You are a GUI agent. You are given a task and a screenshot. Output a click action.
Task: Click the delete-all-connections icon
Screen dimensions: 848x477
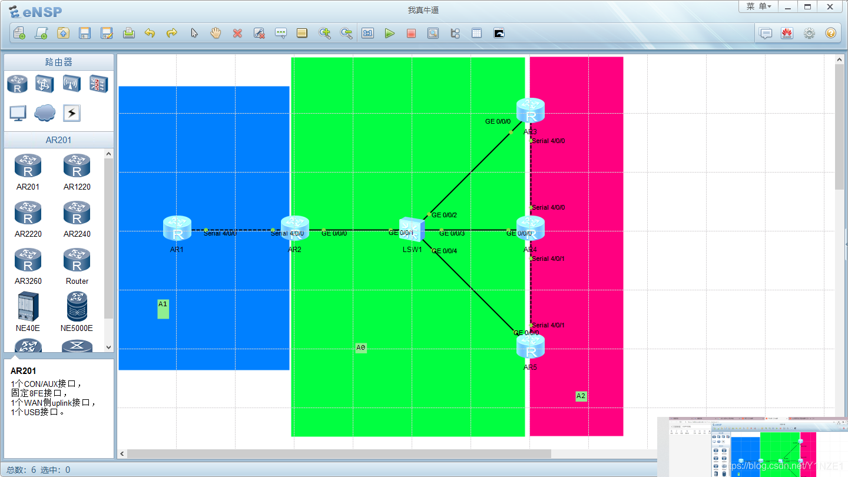click(x=259, y=33)
